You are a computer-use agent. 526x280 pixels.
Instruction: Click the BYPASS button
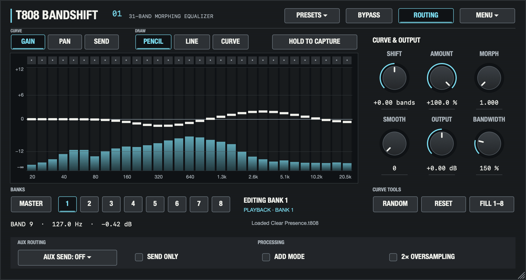369,15
